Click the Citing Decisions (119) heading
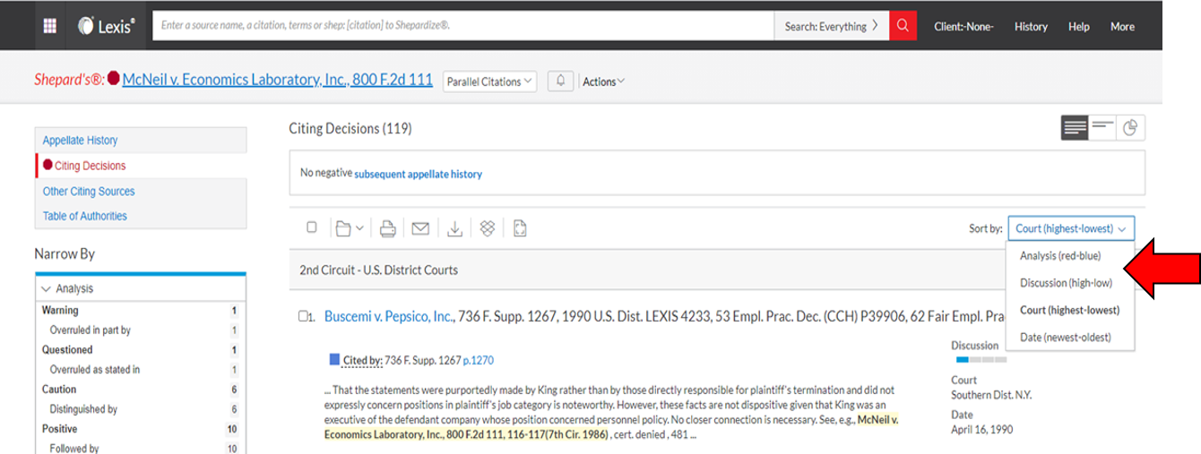The width and height of the screenshot is (1201, 454). click(350, 129)
